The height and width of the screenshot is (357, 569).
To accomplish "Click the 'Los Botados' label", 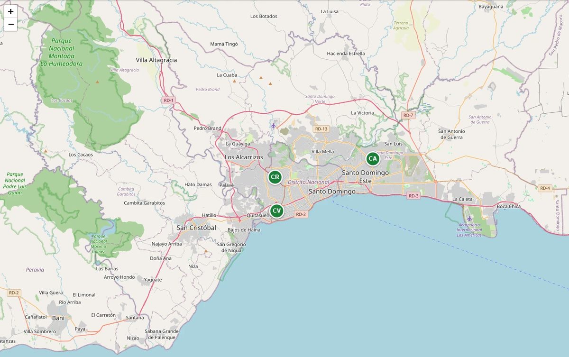I will [x=264, y=16].
